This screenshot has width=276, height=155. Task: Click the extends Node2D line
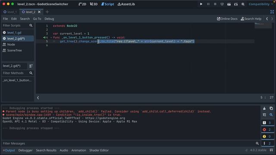65,26
